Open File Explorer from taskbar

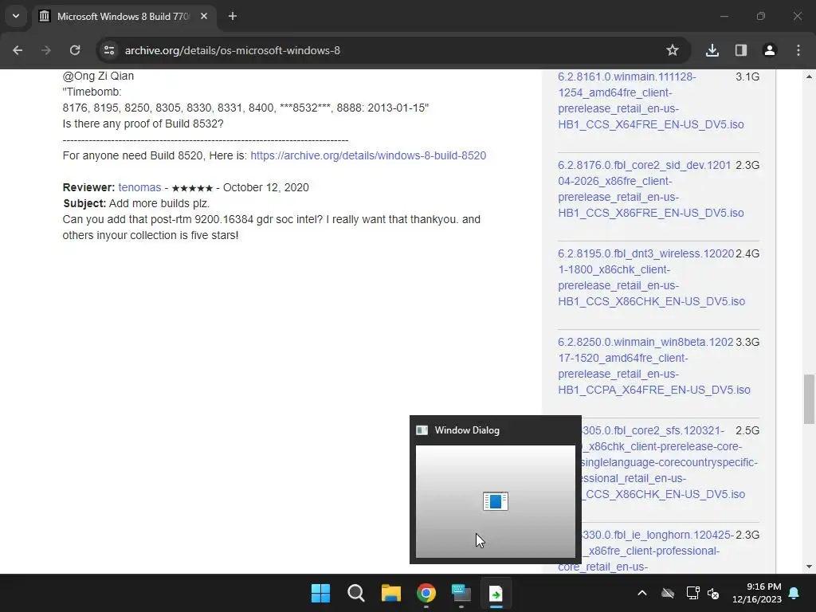point(390,593)
